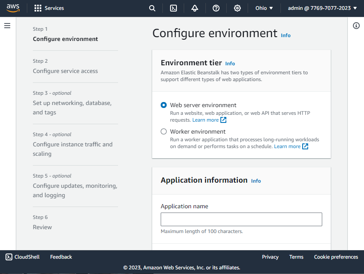This screenshot has height=274, width=364.
Task: Click the Services menu label
Action: tap(54, 8)
